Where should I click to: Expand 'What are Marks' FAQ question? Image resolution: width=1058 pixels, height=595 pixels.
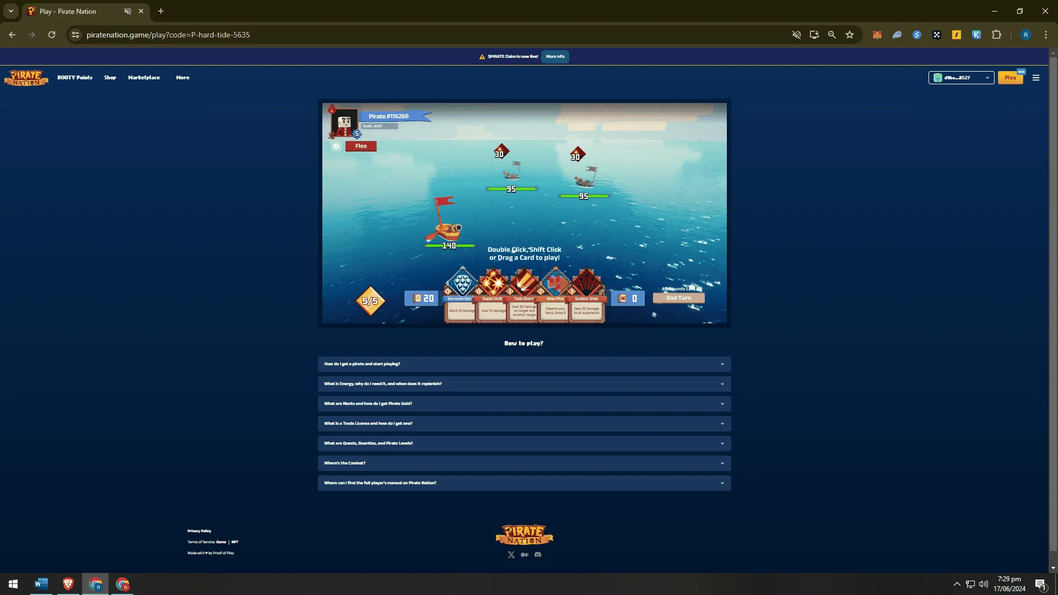[x=524, y=404]
